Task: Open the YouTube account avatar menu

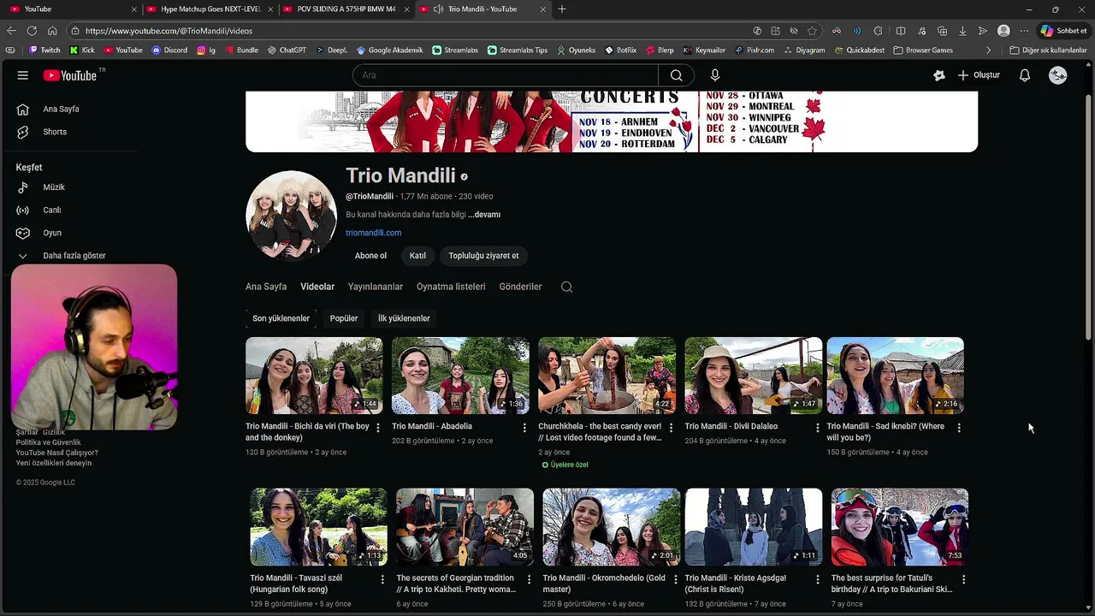Action: (1058, 75)
